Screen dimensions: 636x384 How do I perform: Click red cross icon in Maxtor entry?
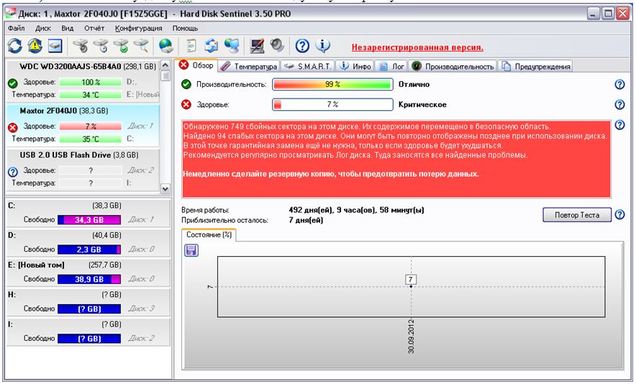[12, 128]
